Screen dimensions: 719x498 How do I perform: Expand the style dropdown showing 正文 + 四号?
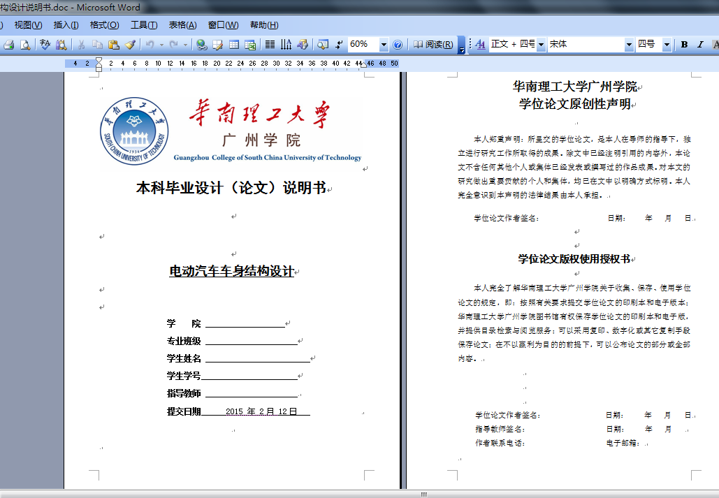[x=541, y=45]
